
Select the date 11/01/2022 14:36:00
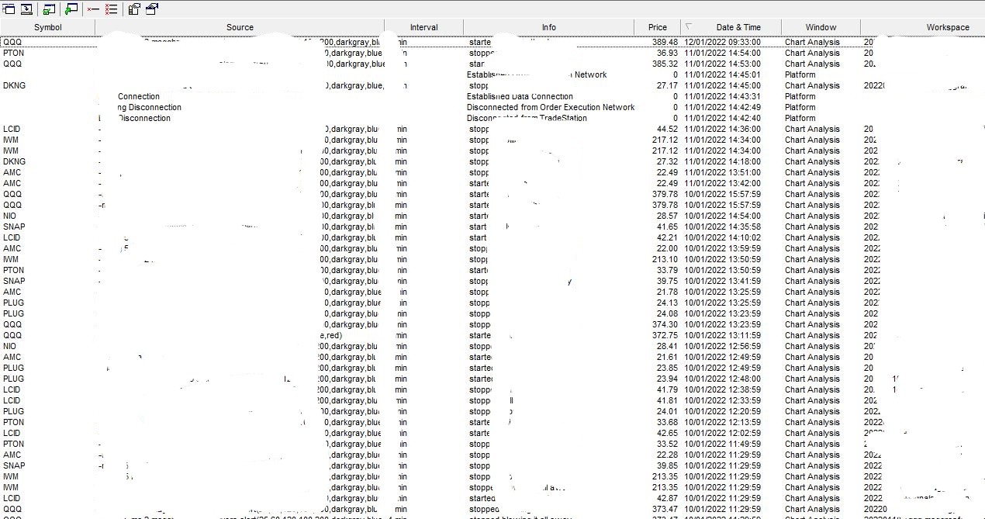[722, 129]
